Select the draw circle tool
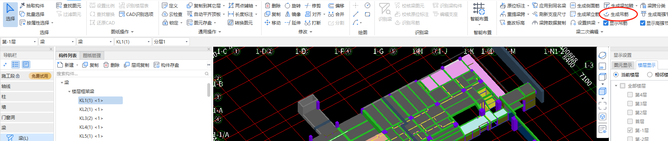The image size is (668, 141). pyautogui.click(x=367, y=6)
